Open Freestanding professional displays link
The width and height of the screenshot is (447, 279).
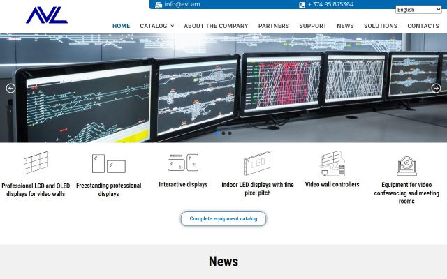(x=109, y=190)
